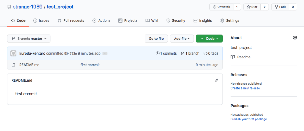Click the README.md row 9 minutes ago timestamp
The width and height of the screenshot is (304, 131).
tap(207, 65)
